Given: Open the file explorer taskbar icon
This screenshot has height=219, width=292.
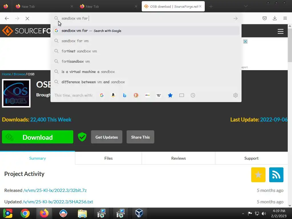Looking at the screenshot, I should click(82, 213).
